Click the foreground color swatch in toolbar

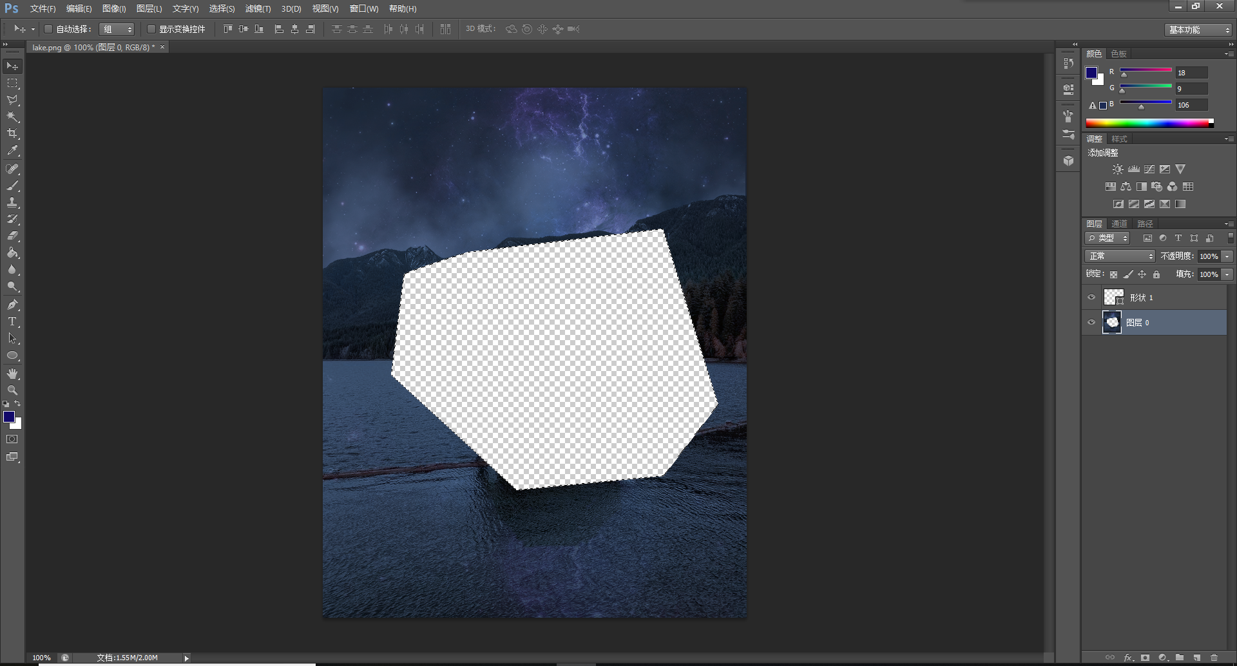(9, 417)
